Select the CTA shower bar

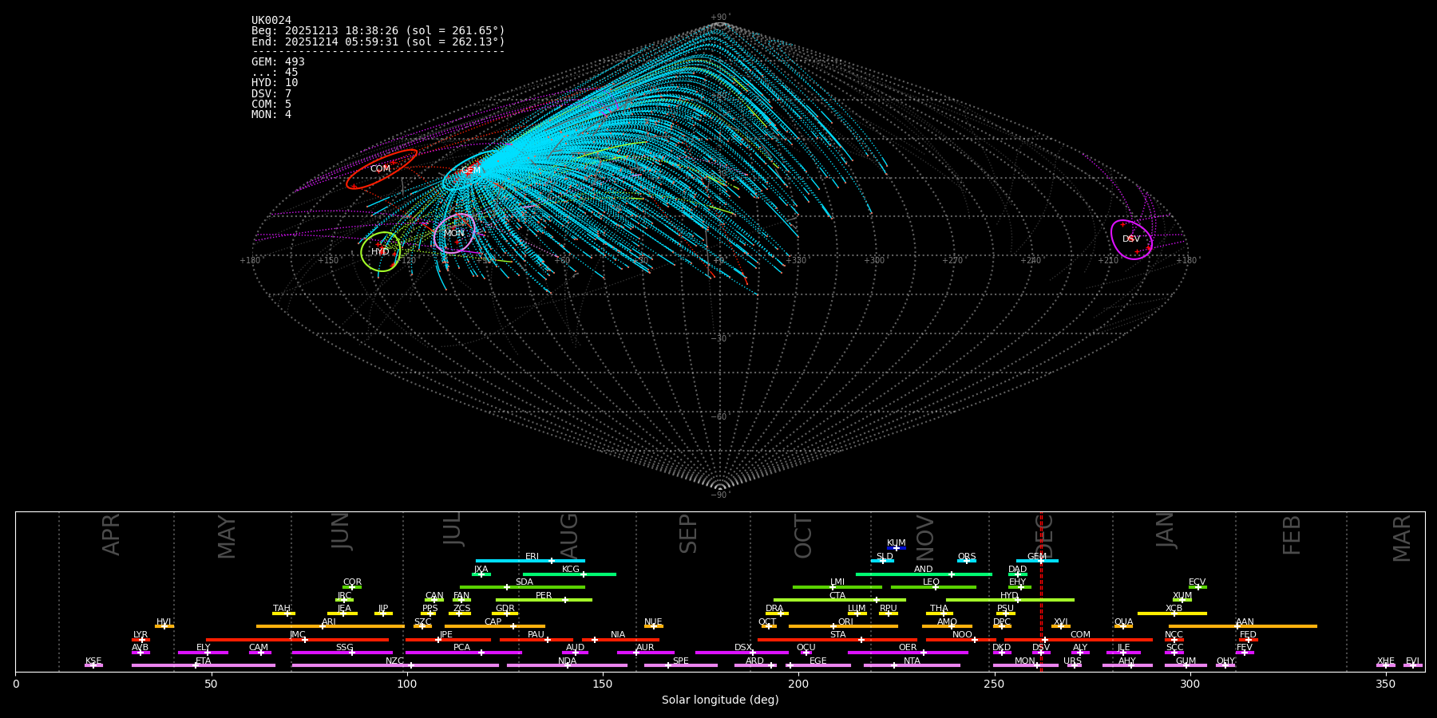(840, 600)
